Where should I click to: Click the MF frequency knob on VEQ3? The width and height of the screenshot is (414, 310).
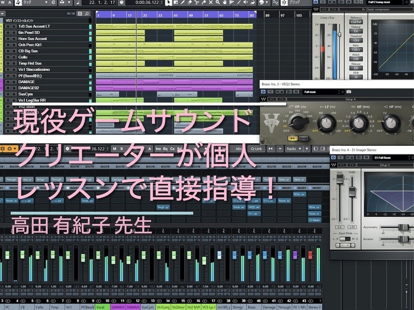(x=358, y=122)
